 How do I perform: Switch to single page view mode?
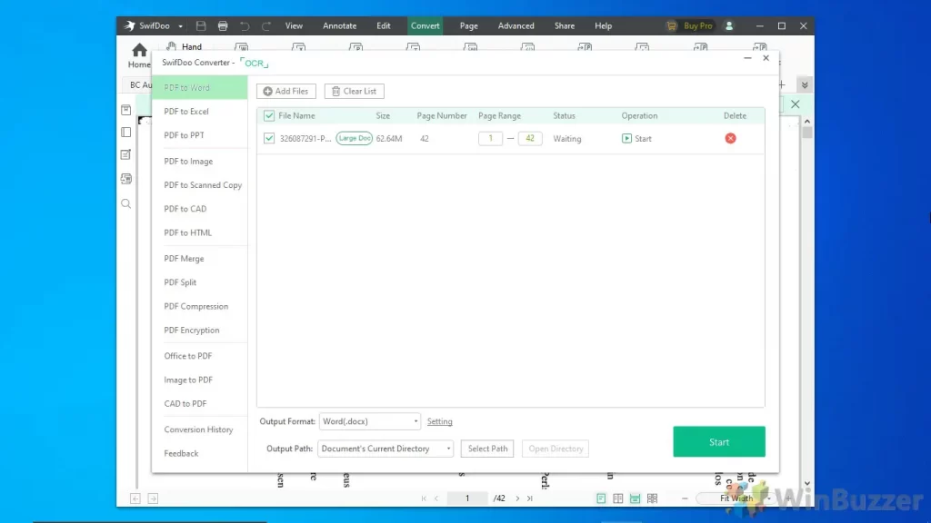click(x=601, y=498)
